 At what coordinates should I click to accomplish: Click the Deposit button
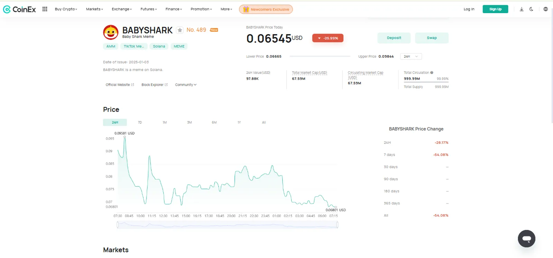pos(394,38)
